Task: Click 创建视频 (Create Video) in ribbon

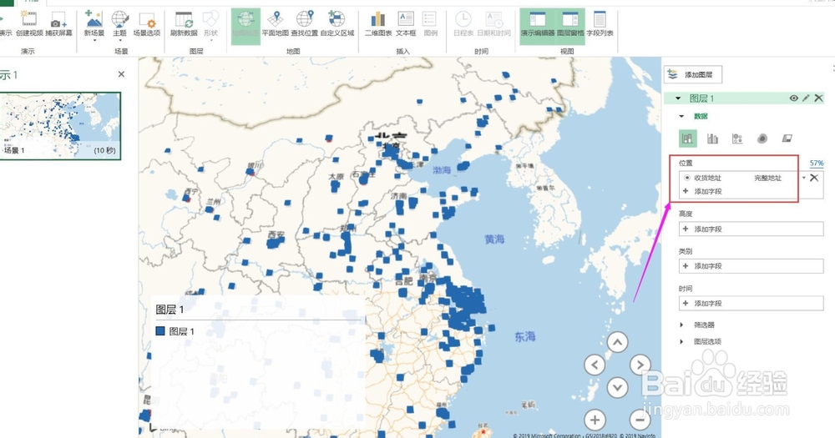Action: (28, 24)
